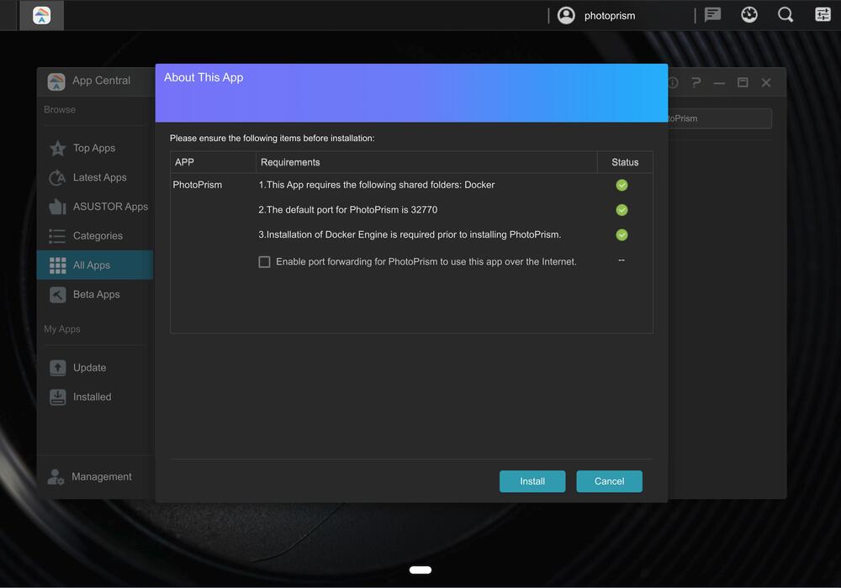The image size is (841, 588).
Task: Open the system activity monitor gauge icon
Action: [x=749, y=14]
